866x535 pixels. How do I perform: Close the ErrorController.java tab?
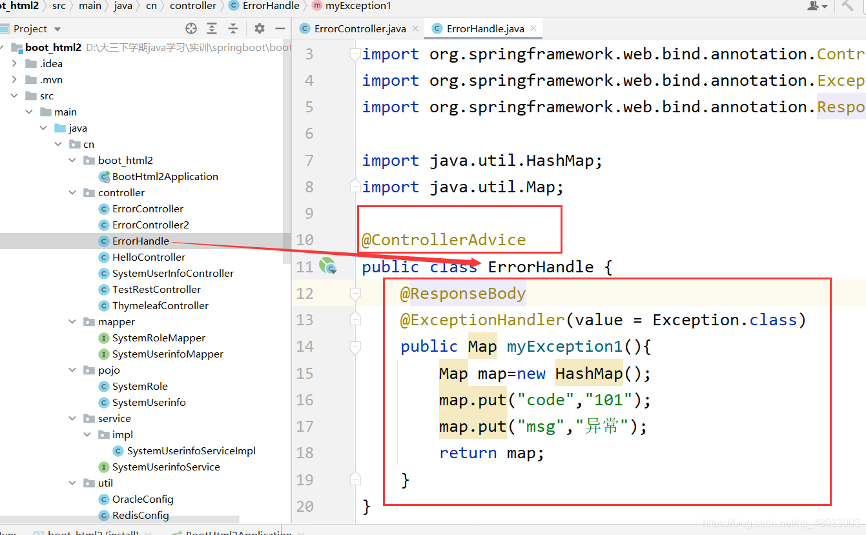(x=415, y=28)
